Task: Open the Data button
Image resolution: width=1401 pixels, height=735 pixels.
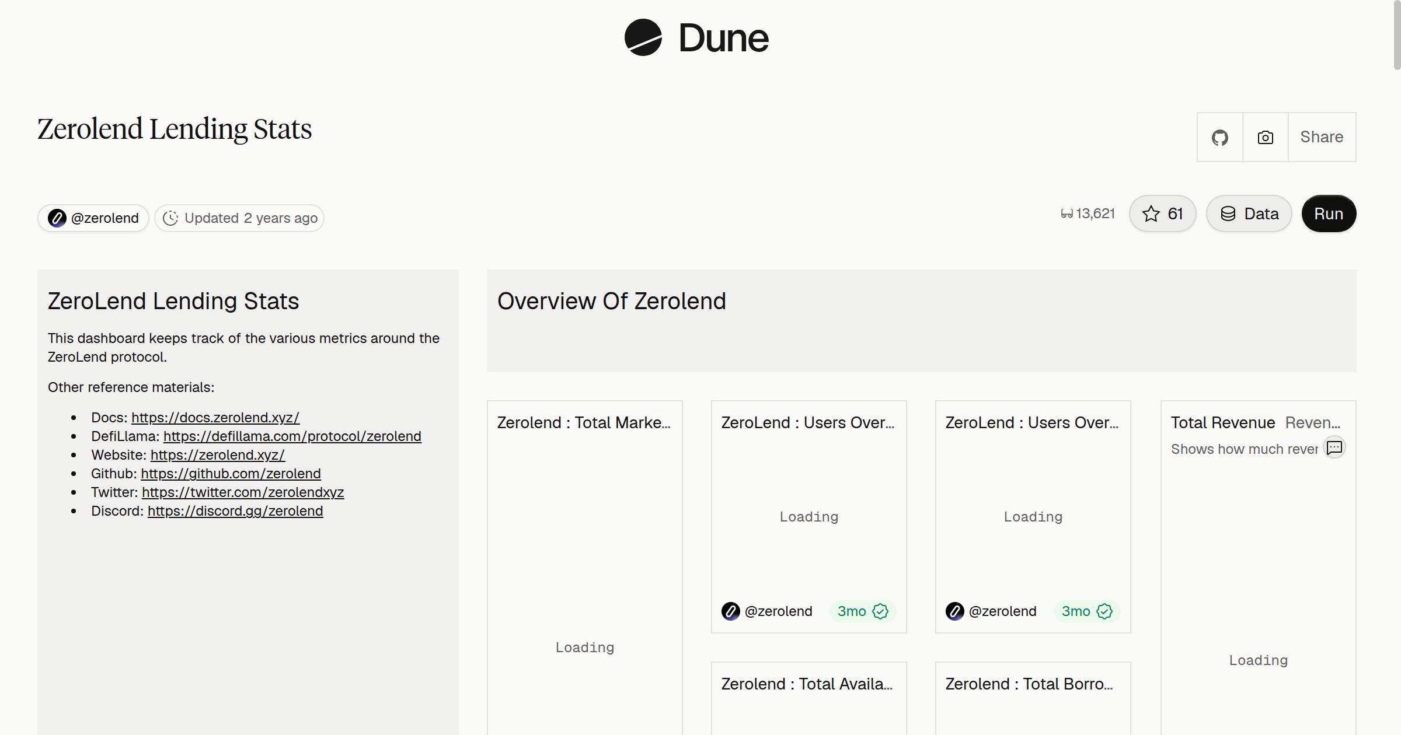Action: tap(1249, 213)
